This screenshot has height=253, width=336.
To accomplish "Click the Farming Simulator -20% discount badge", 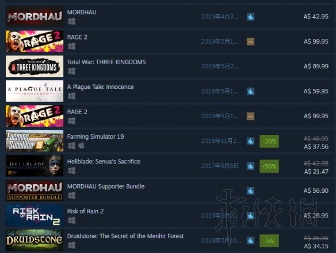I will click(269, 141).
